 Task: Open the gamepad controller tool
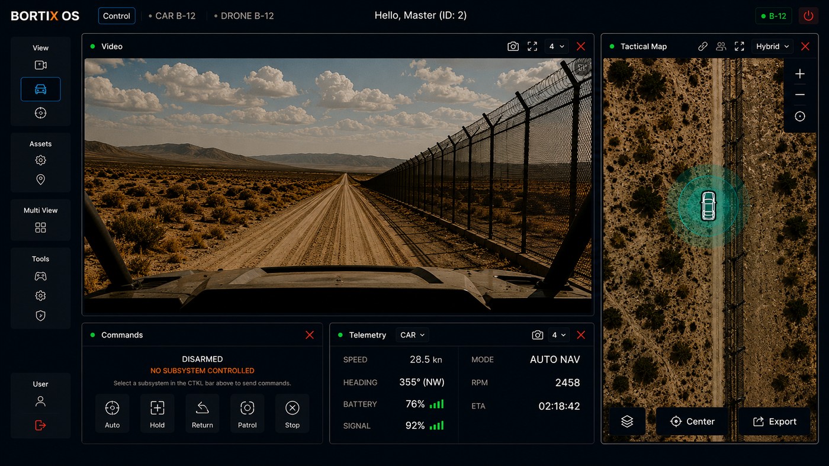click(40, 277)
